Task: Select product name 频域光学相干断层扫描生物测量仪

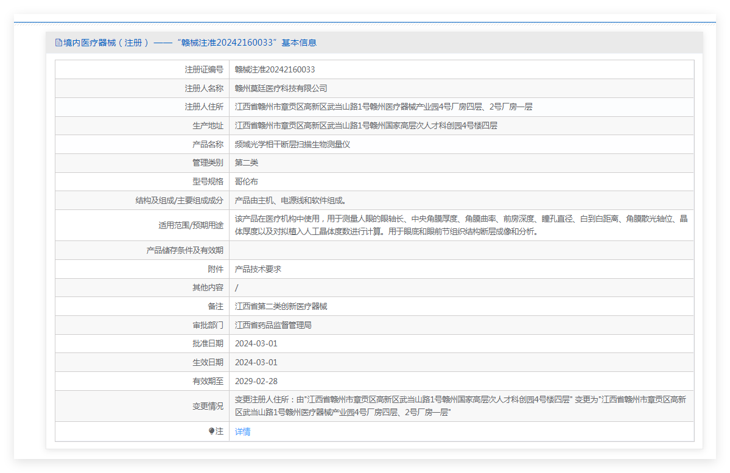Action: coord(292,144)
